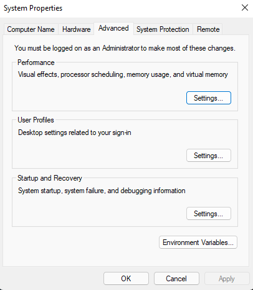Click the Environment Variables button

(198, 242)
